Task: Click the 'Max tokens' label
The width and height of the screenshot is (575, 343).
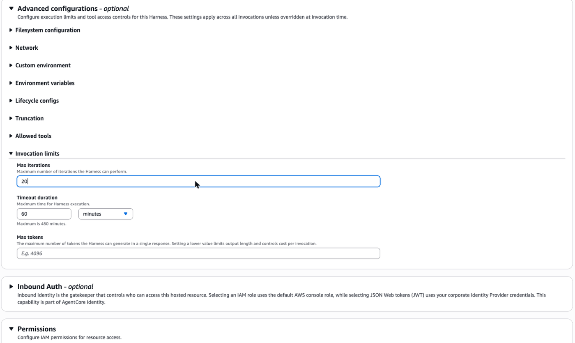Action: pyautogui.click(x=30, y=237)
